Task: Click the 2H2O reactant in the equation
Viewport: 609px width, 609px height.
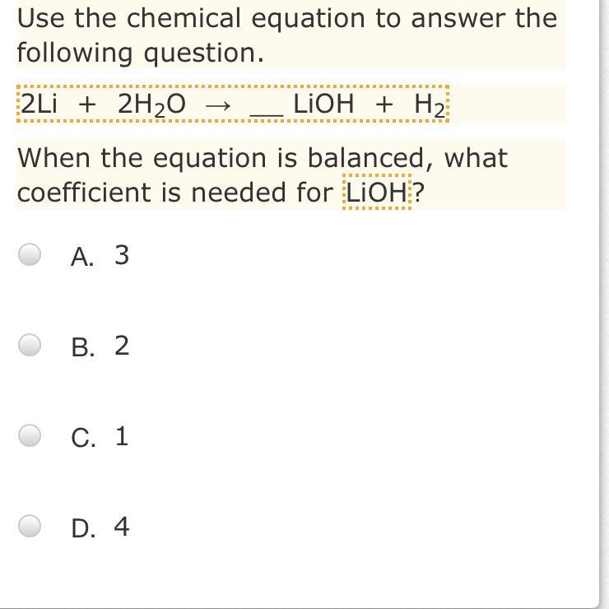Action: click(151, 105)
